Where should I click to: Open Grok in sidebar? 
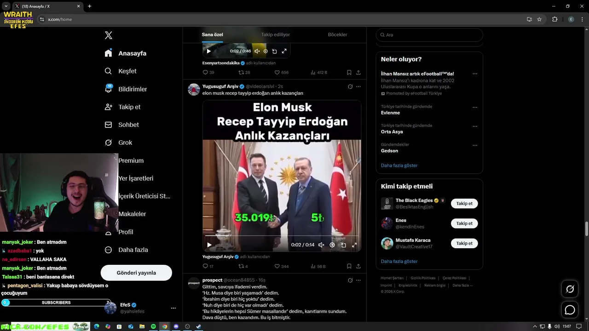pyautogui.click(x=118, y=143)
